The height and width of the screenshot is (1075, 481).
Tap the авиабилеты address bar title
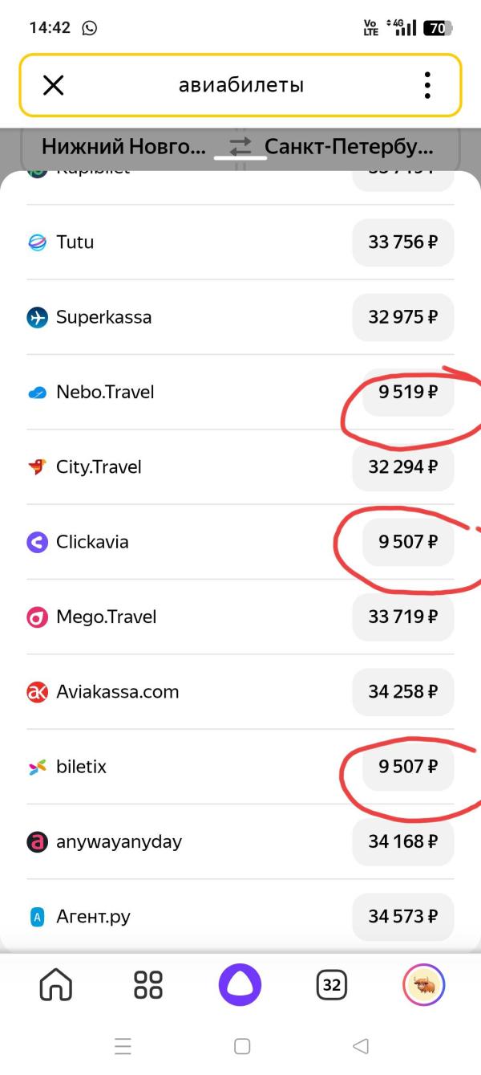coord(240,85)
